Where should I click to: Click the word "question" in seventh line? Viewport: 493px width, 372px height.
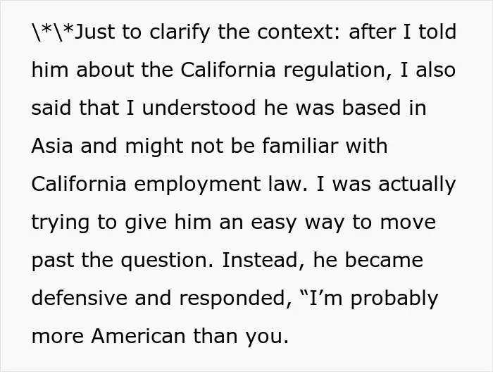(167, 261)
